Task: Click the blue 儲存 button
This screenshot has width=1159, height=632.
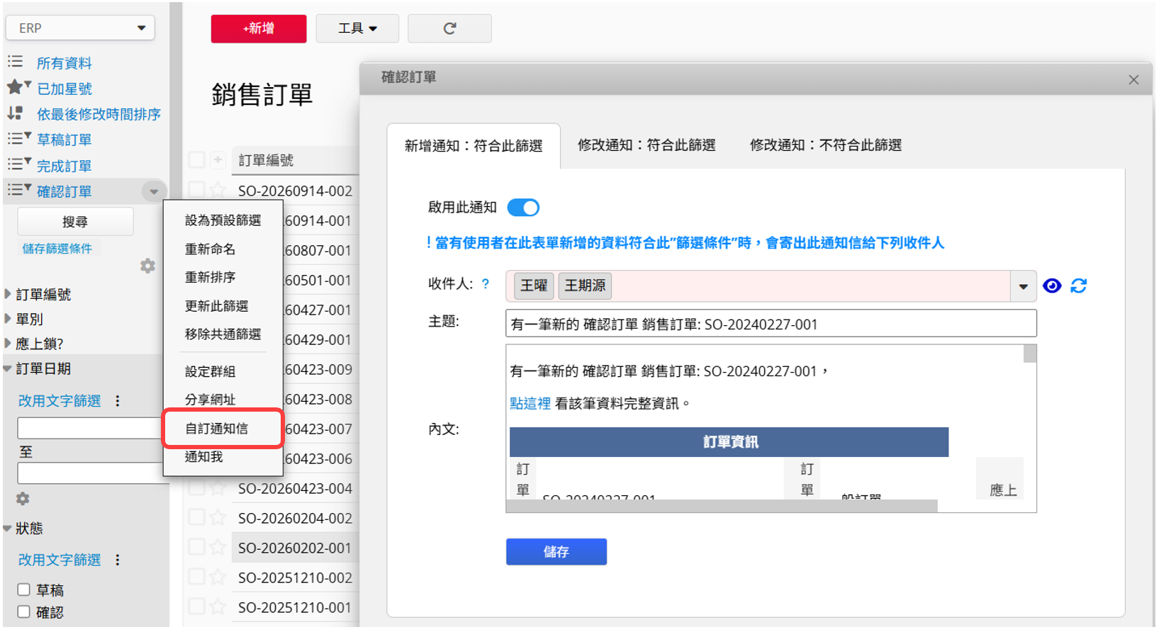Action: coord(556,552)
